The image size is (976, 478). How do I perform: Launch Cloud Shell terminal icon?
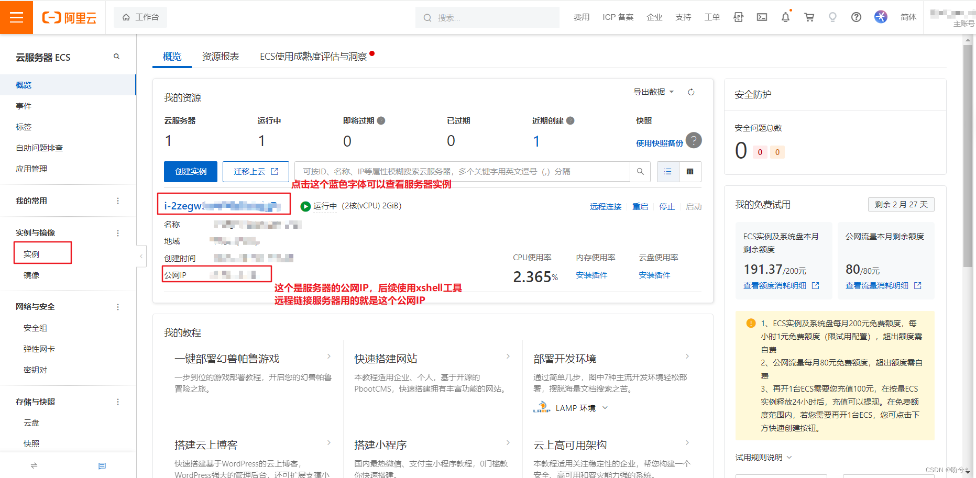tap(762, 17)
